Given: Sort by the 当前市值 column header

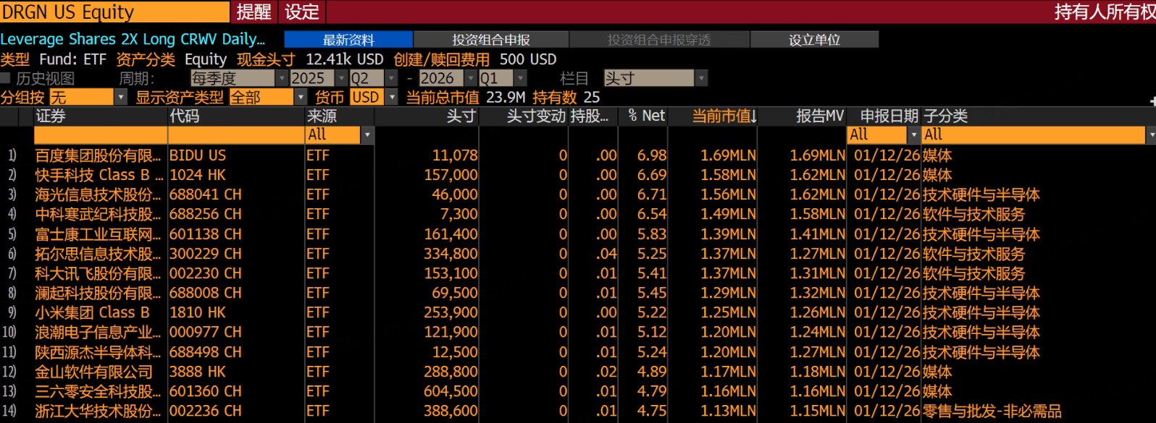Looking at the screenshot, I should pyautogui.click(x=724, y=116).
